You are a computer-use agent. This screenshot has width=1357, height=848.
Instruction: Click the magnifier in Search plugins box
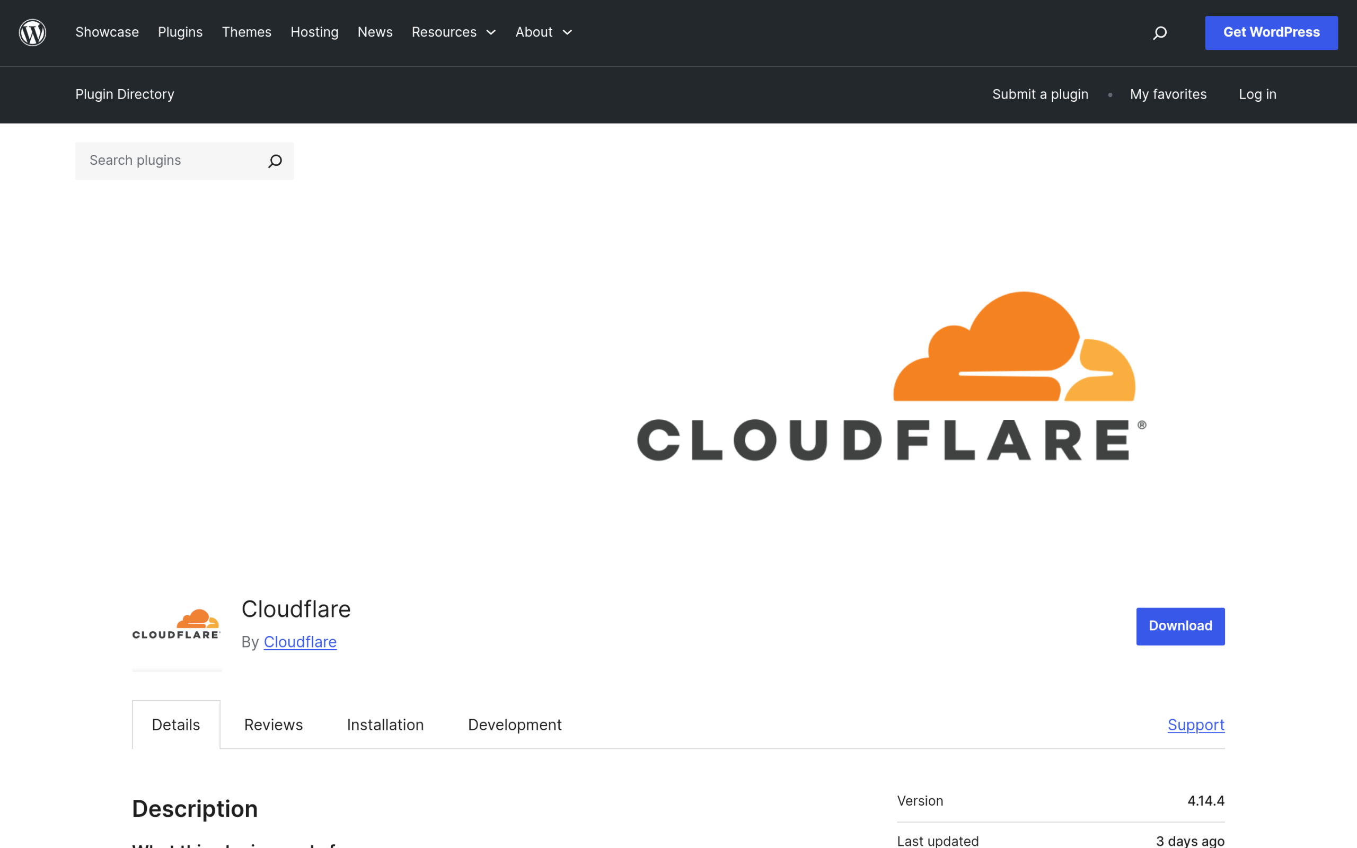[275, 161]
